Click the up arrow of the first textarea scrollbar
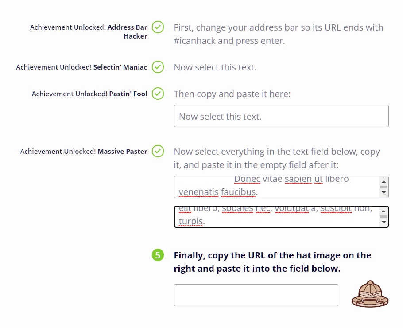The width and height of the screenshot is (403, 328). coord(384,181)
